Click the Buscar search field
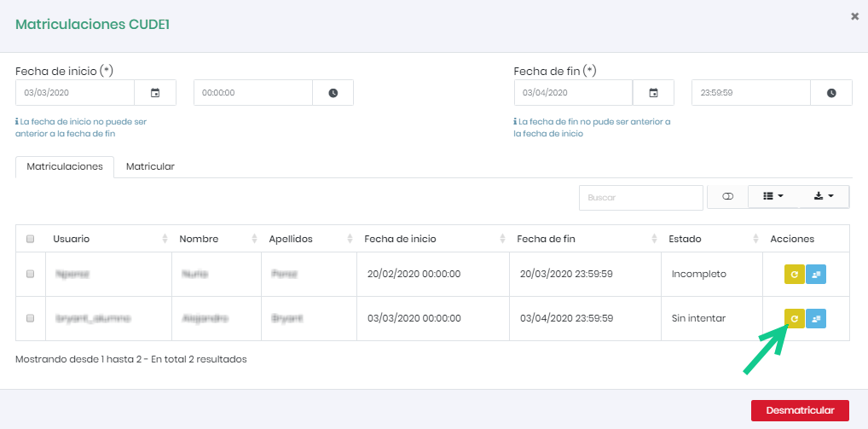Screen dimensions: 868x429 (640, 197)
